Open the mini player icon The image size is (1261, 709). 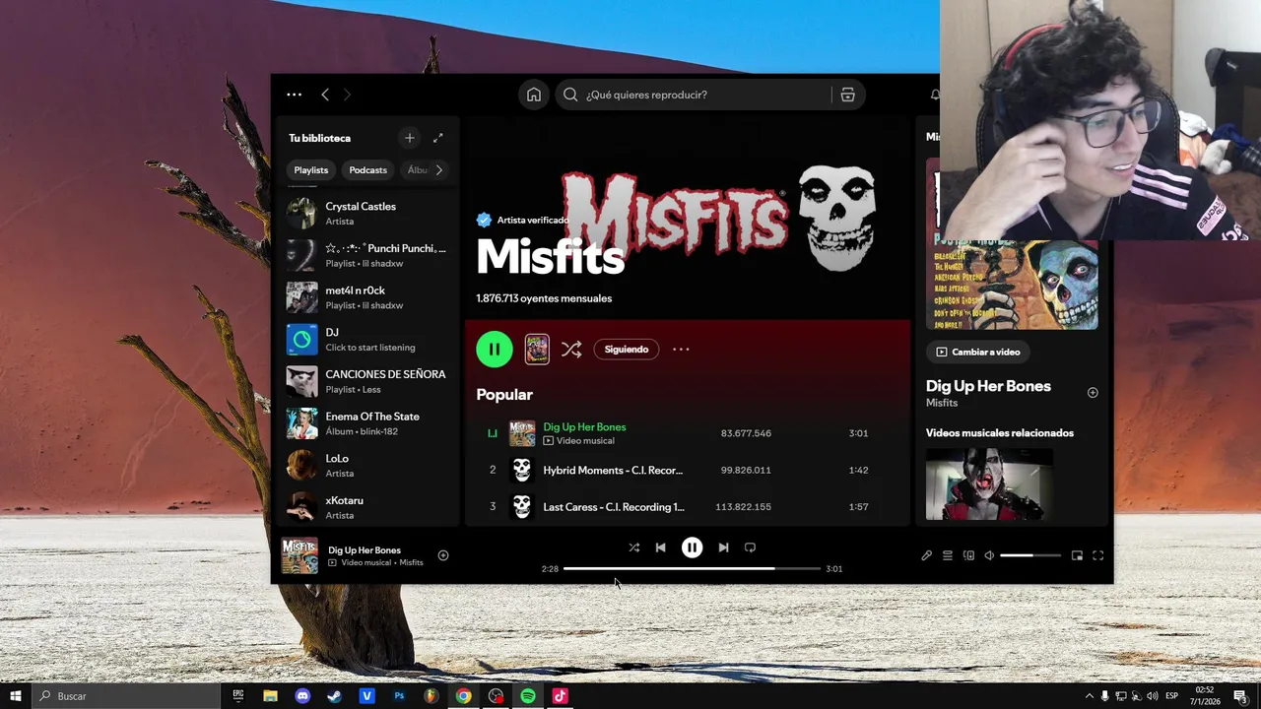[x=1077, y=555]
